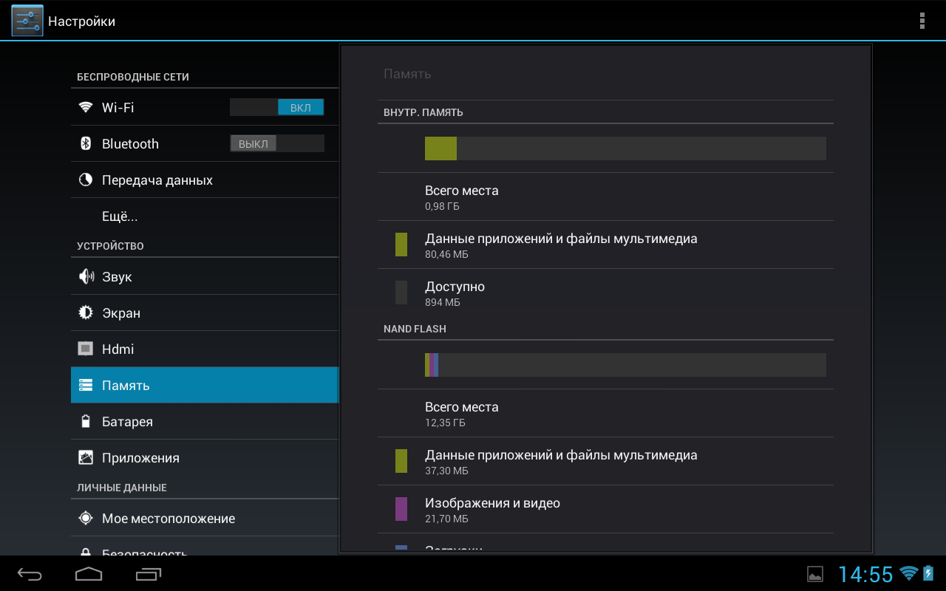This screenshot has height=591, width=946.
Task: Tap the olive swatch for internal app data
Action: tap(401, 245)
